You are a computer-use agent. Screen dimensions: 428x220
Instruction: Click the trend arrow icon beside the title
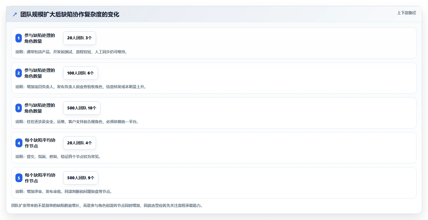click(15, 15)
